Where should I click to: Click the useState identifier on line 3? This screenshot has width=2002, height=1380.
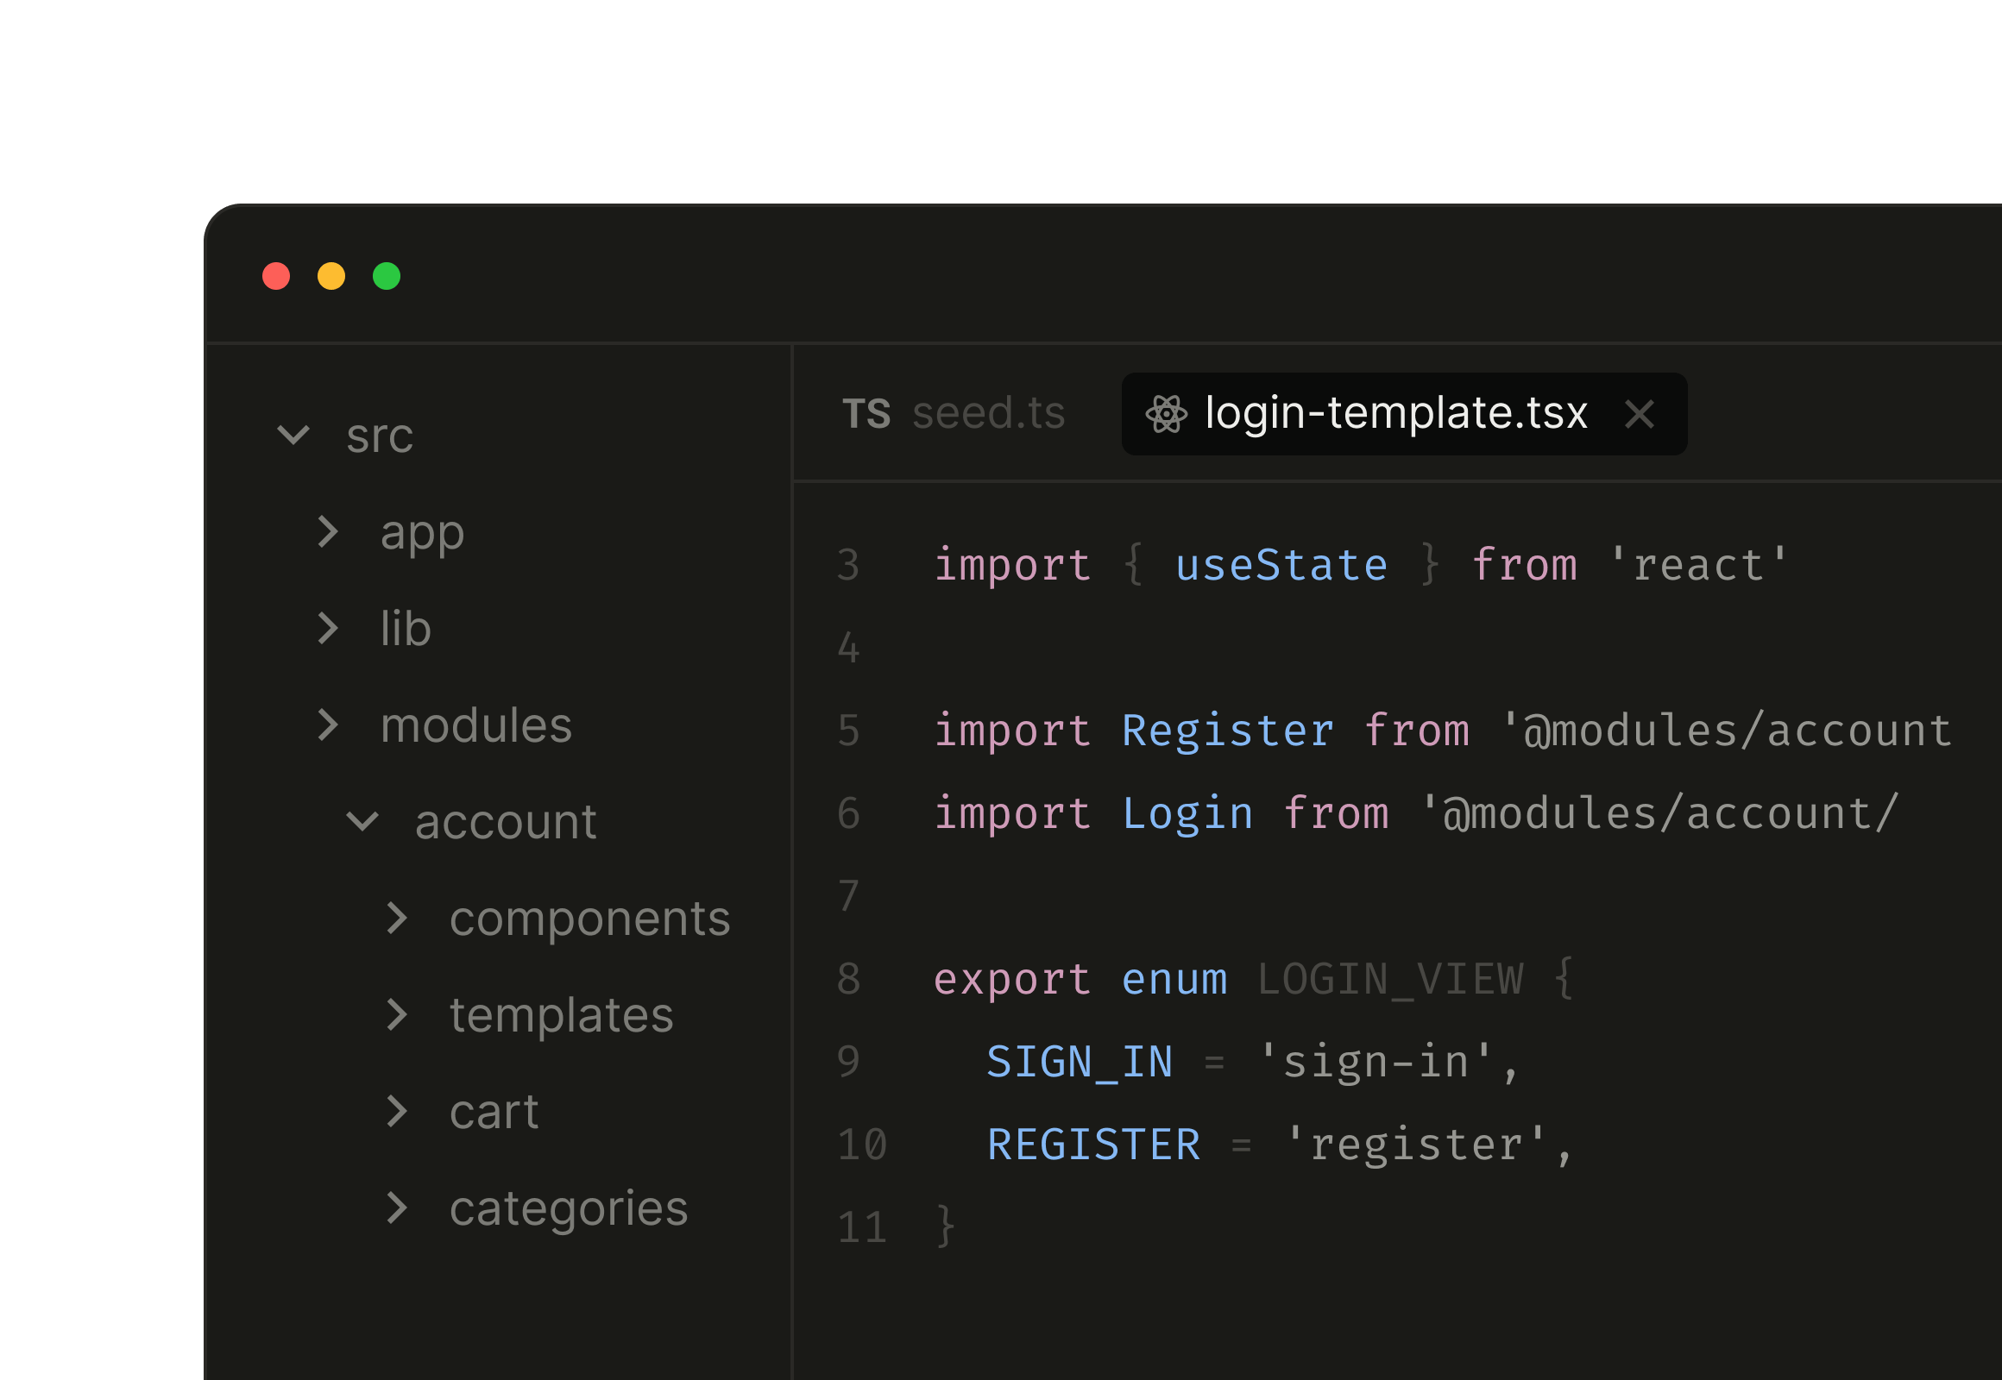click(1281, 565)
